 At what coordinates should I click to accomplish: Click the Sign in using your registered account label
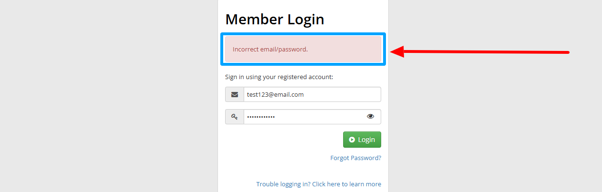tap(279, 77)
